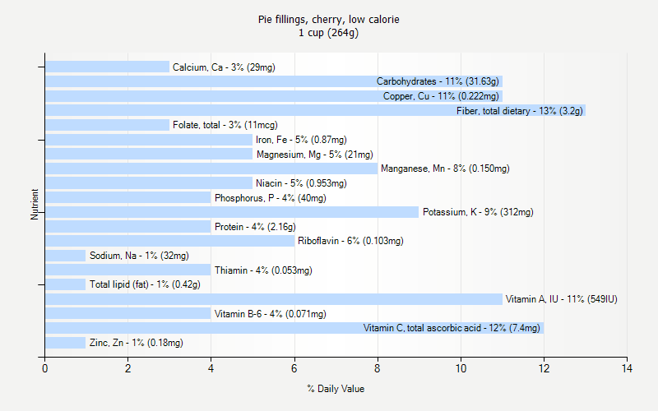Click the blue bar for Calcium
Viewport: 658px width, 411px height.
(108, 67)
